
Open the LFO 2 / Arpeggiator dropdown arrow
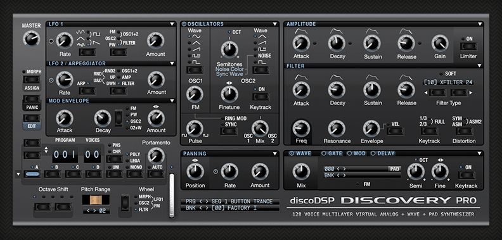172,64
